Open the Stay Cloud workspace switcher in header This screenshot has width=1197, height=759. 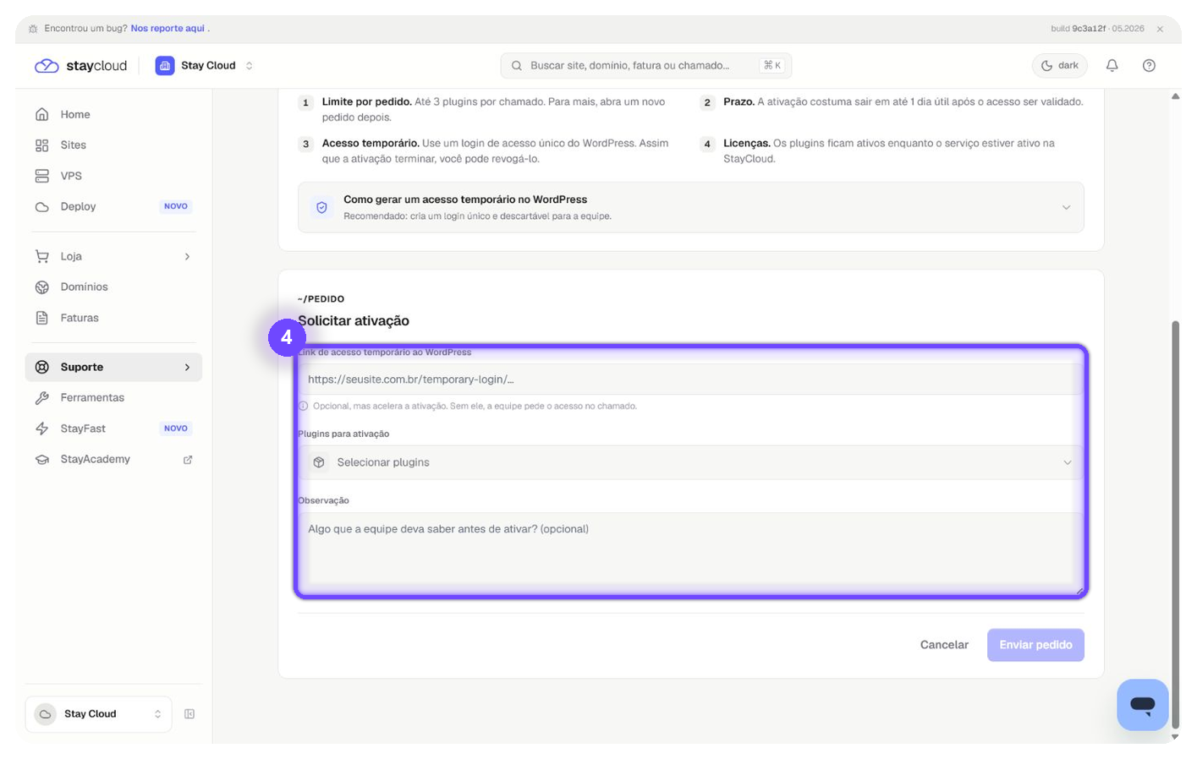[205, 66]
